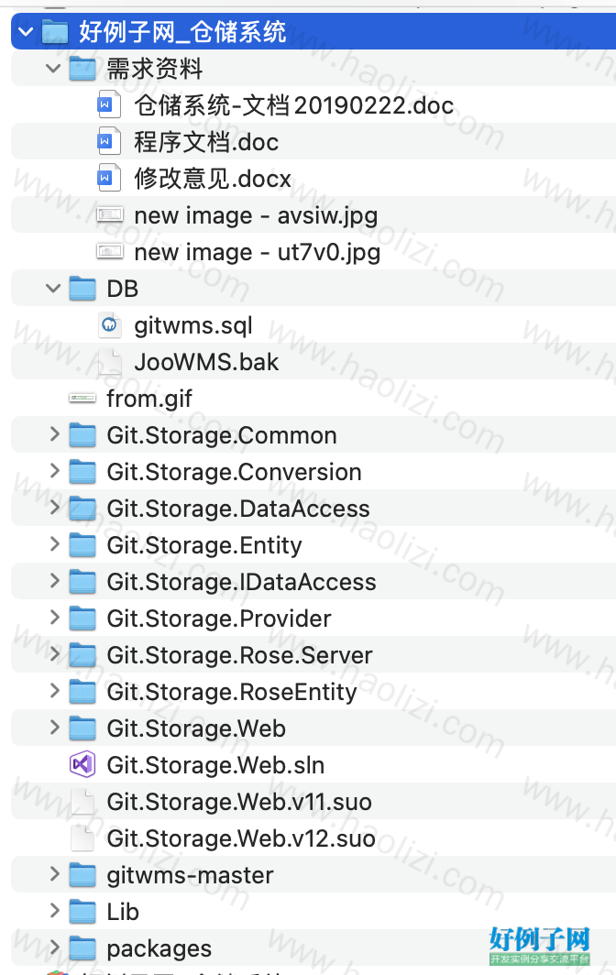Image resolution: width=616 pixels, height=975 pixels.
Task: Click the Git.Storage.Entity folder icon
Action: (x=82, y=545)
